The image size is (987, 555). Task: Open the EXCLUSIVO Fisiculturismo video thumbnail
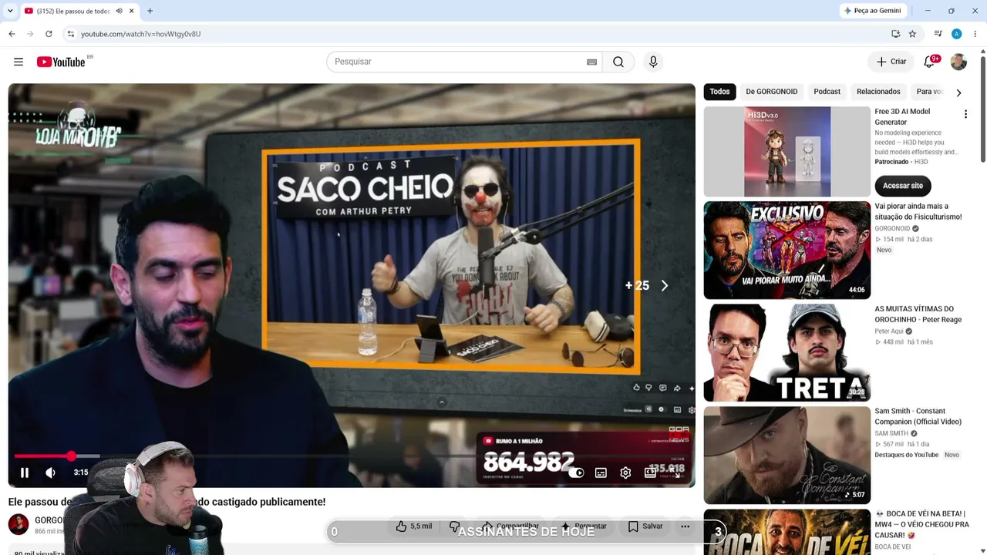[787, 250]
